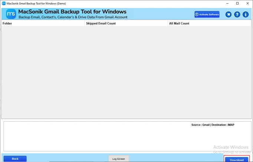This screenshot has width=253, height=162.
Task: Click inside the log output text area
Action: (128, 136)
